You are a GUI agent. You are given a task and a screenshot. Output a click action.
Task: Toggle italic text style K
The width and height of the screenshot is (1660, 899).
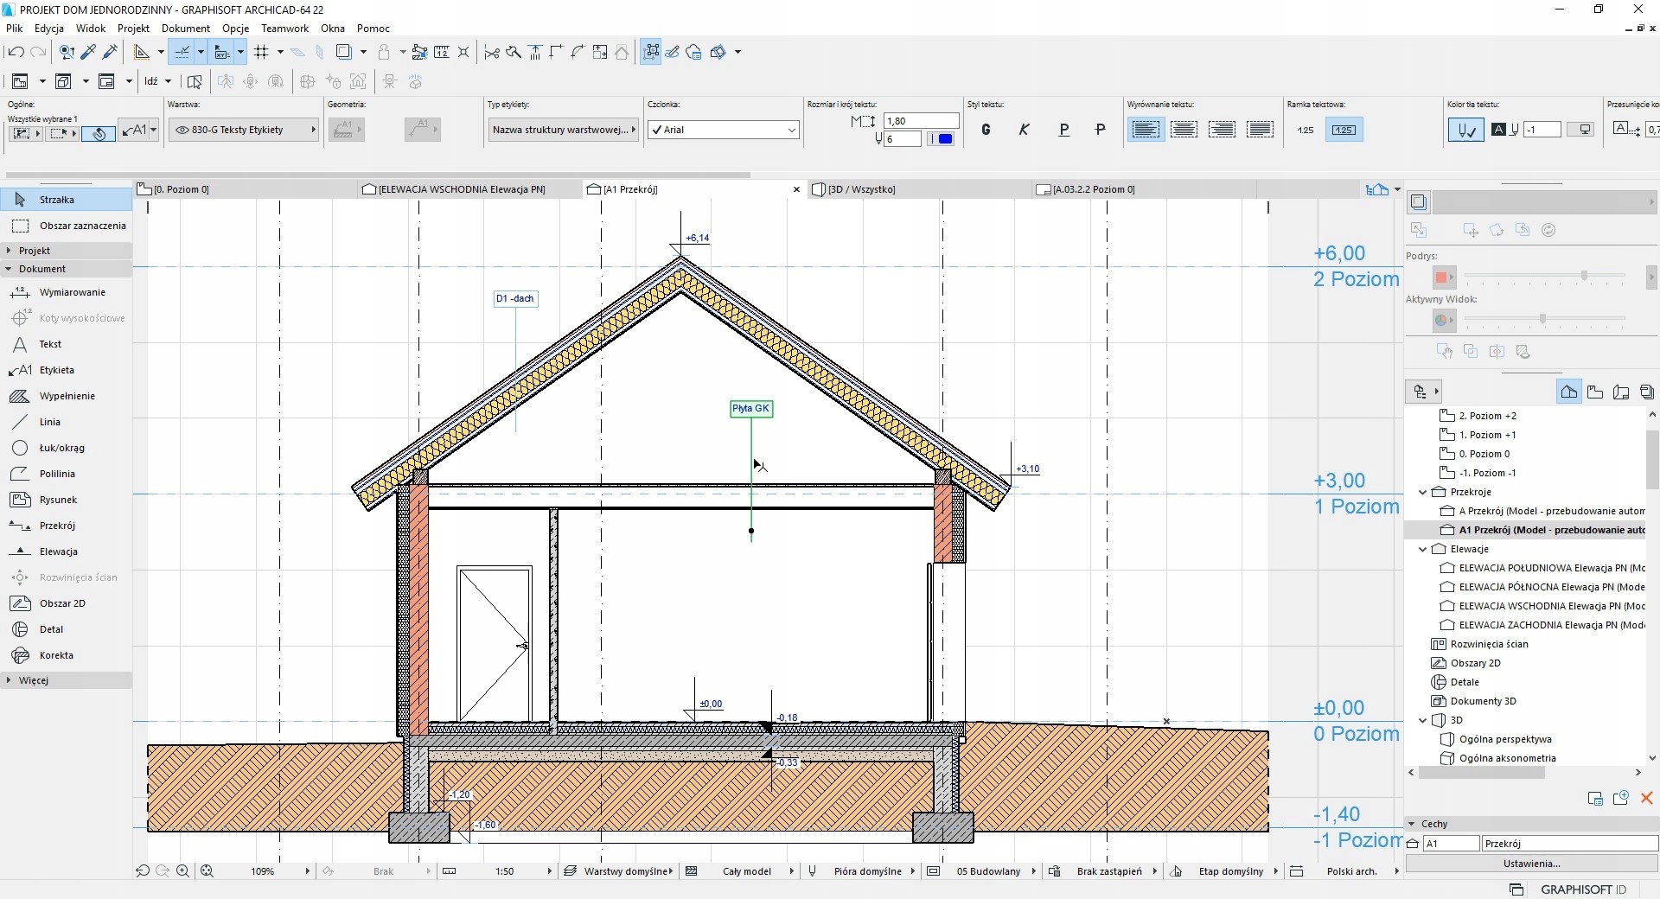[x=1024, y=130]
